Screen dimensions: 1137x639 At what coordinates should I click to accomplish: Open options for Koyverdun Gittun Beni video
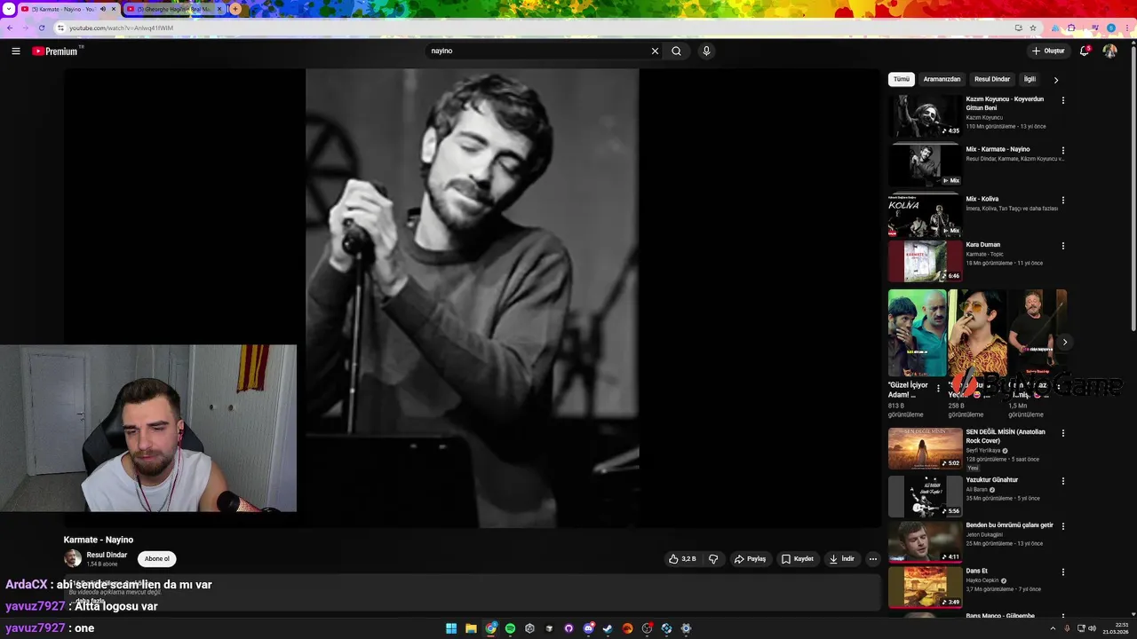pyautogui.click(x=1062, y=100)
